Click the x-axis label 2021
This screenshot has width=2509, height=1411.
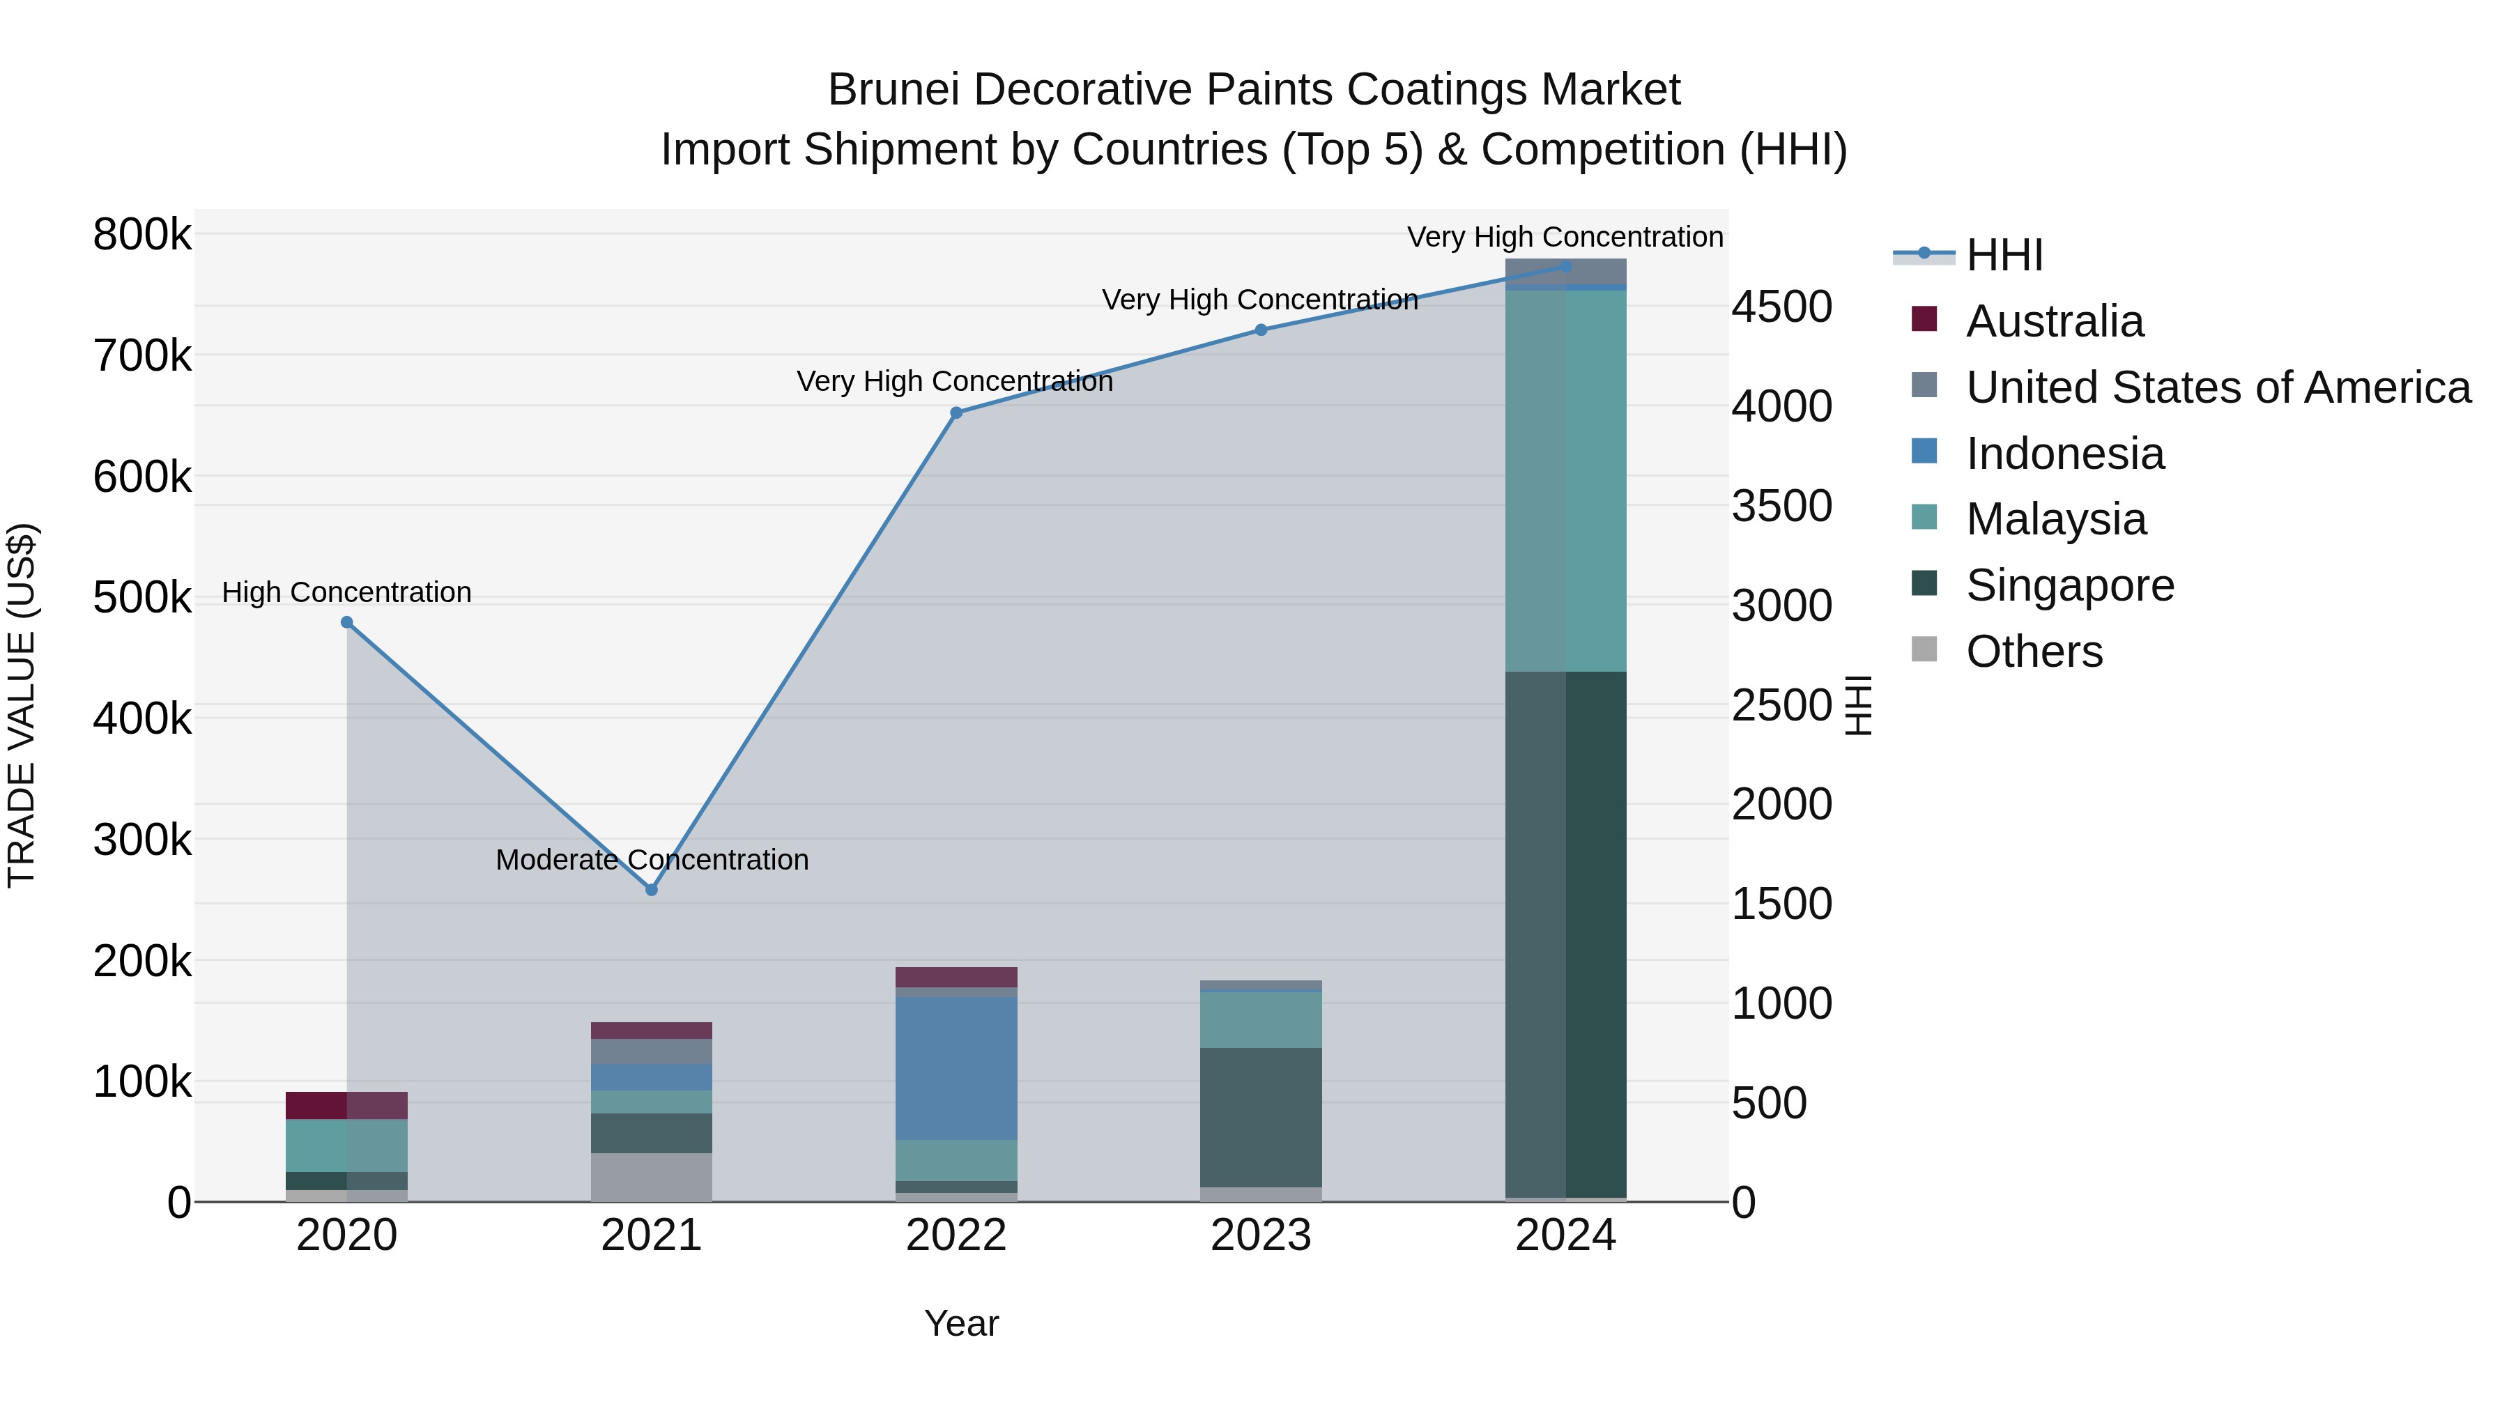coord(652,1235)
